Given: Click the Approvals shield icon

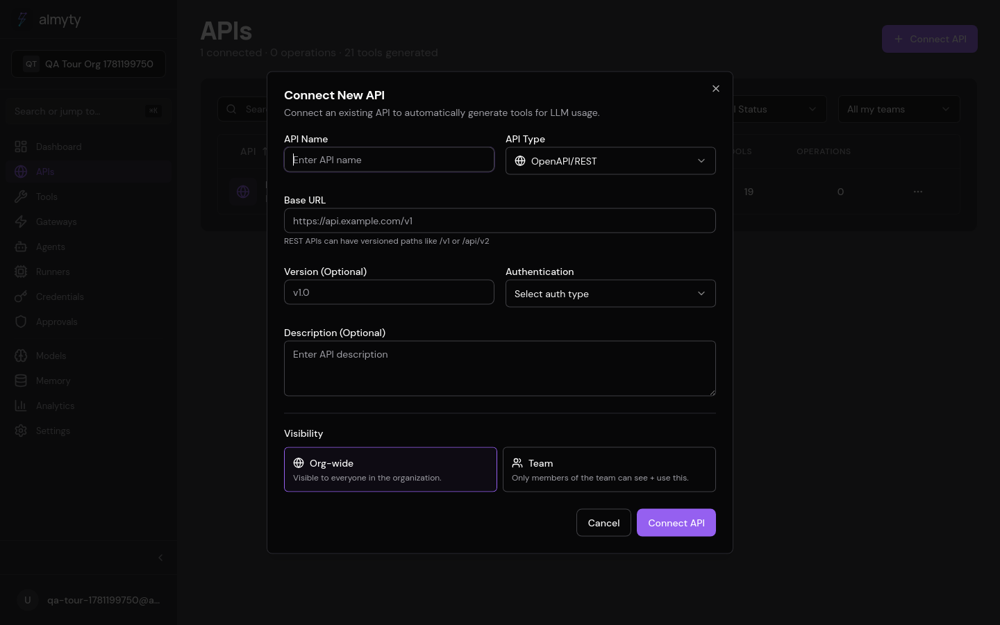Looking at the screenshot, I should click(x=21, y=322).
